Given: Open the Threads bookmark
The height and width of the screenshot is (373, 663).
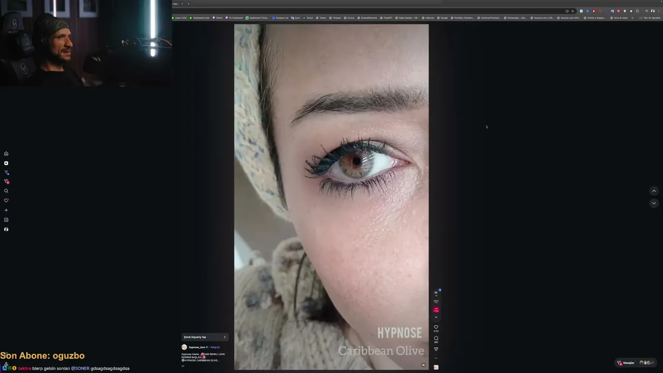Looking at the screenshot, I should point(335,18).
